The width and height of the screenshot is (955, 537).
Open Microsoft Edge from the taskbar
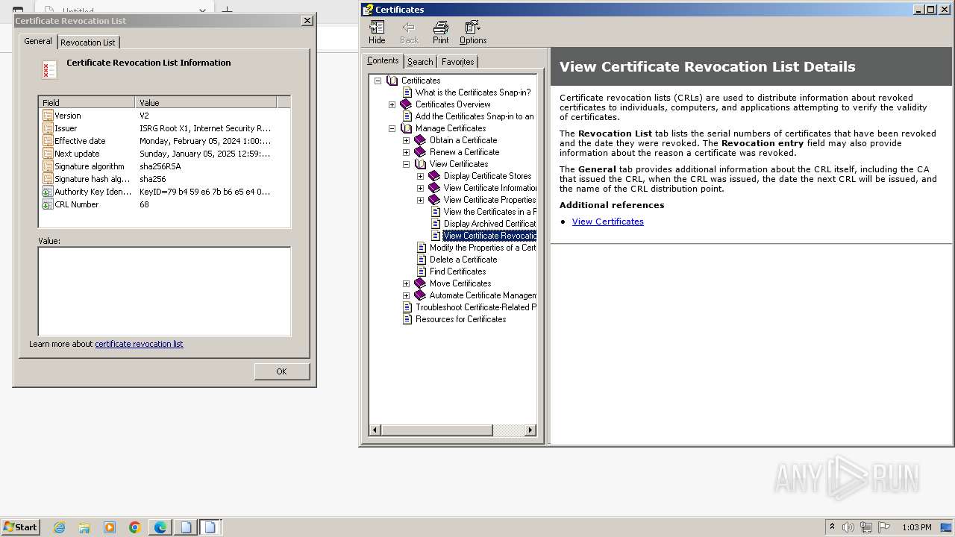pyautogui.click(x=160, y=527)
